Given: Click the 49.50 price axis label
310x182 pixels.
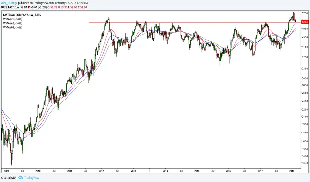Looking at the screenshot, I should (305, 28).
